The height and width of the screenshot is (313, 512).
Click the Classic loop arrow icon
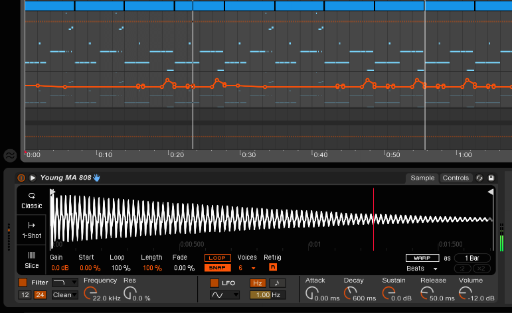tap(32, 196)
